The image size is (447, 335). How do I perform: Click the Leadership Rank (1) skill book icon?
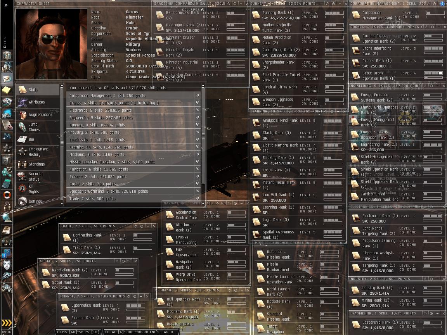pyautogui.click(x=356, y=325)
